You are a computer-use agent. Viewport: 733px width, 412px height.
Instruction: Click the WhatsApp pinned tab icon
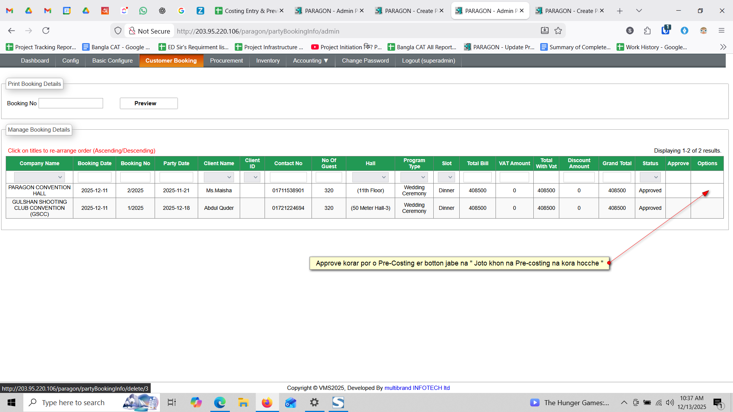(143, 11)
